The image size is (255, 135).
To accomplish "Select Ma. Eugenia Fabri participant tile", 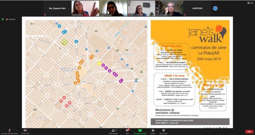I will point(57,8).
